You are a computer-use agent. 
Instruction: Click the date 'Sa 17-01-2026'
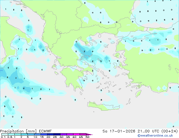119,131
